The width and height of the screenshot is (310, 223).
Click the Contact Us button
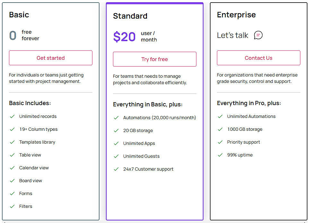[x=258, y=58]
